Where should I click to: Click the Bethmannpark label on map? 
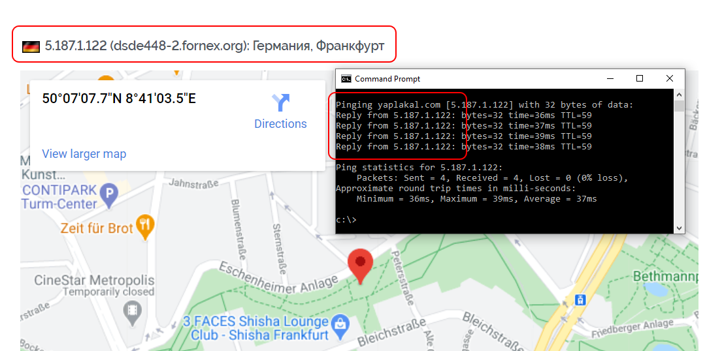[x=665, y=277]
